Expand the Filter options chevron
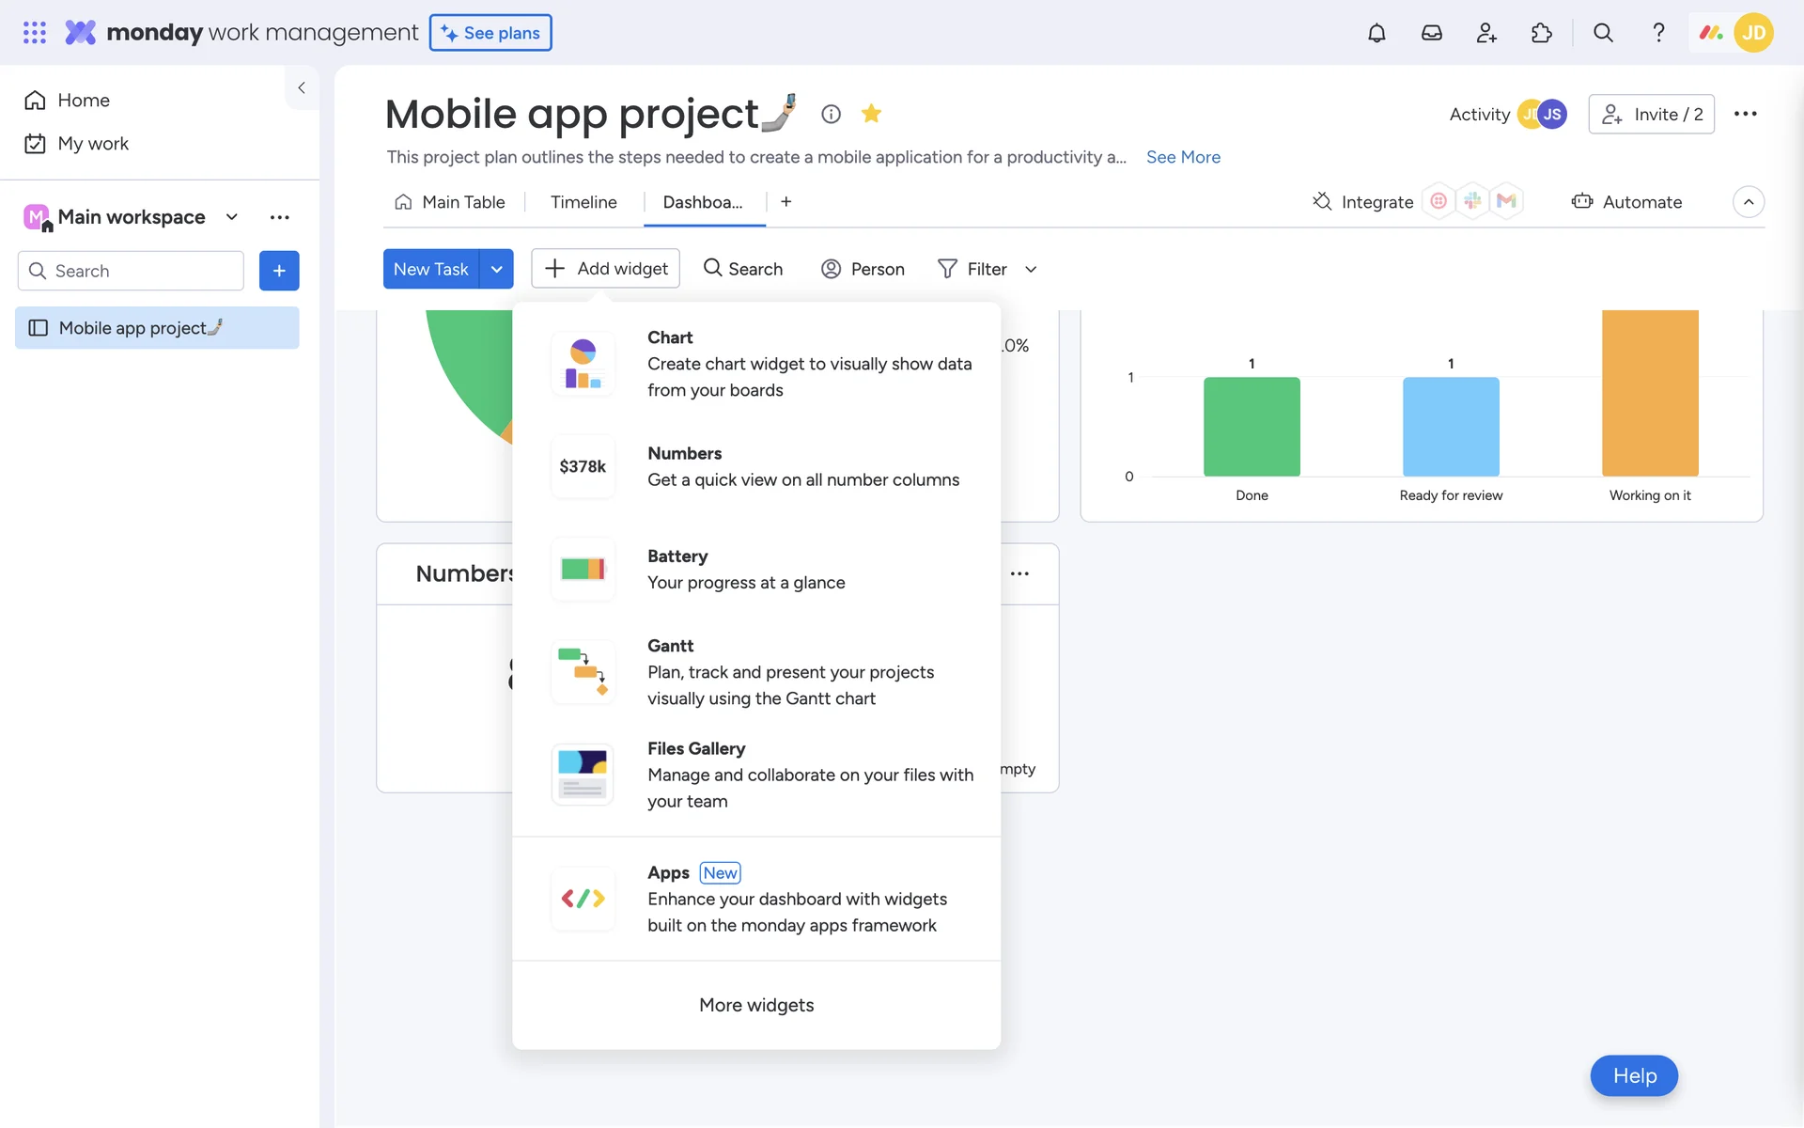 pyautogui.click(x=1031, y=270)
